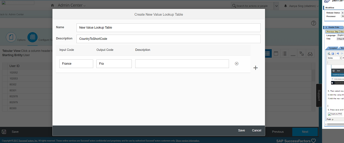Click the broken Capture.PNG image in right window
Viewport: 344px width, 143px height.
pyautogui.click(x=334, y=114)
